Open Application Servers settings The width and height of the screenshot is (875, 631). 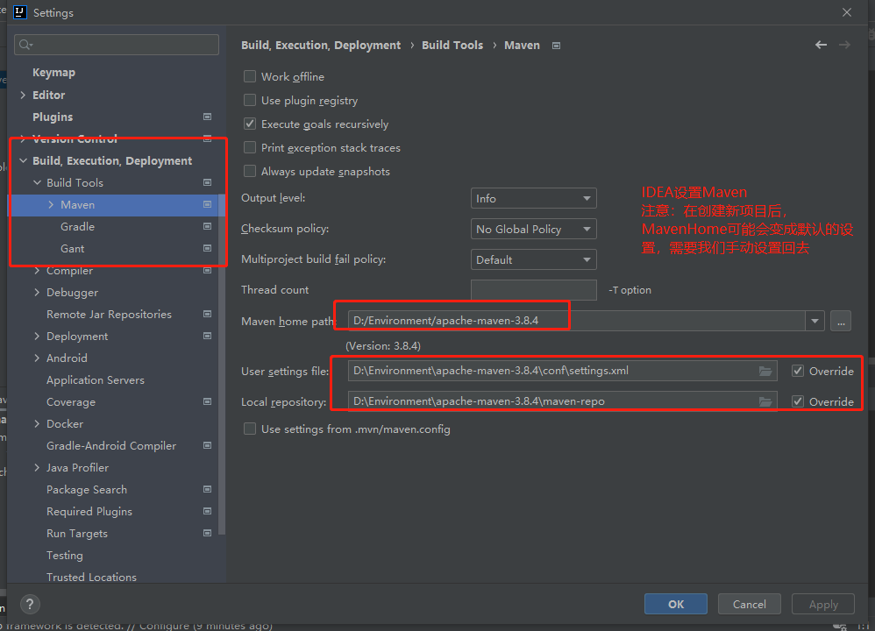96,380
